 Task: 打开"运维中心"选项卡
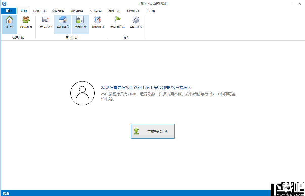click(114, 11)
